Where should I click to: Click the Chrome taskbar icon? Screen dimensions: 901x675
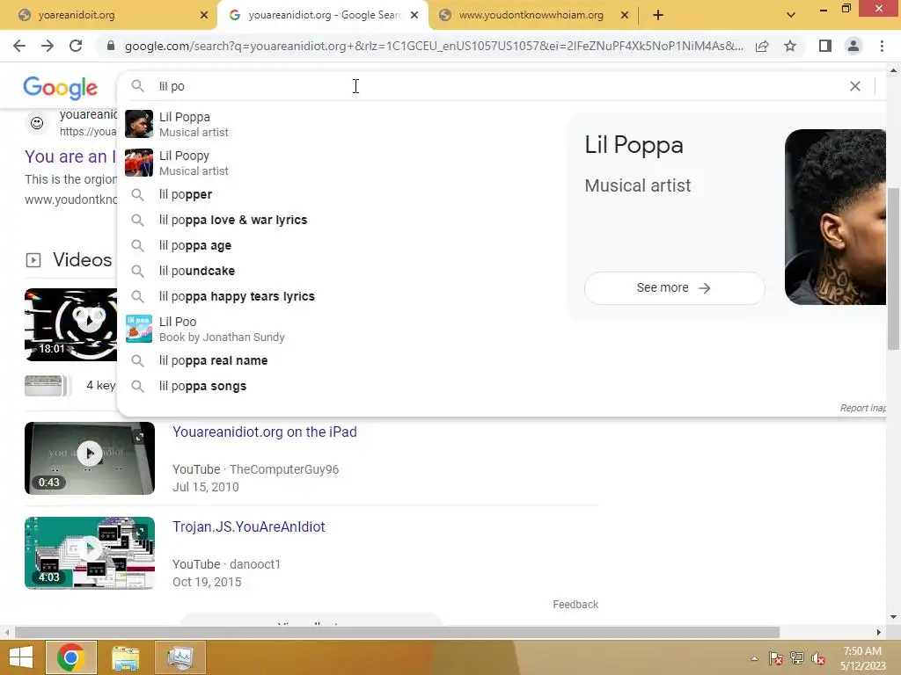71,657
